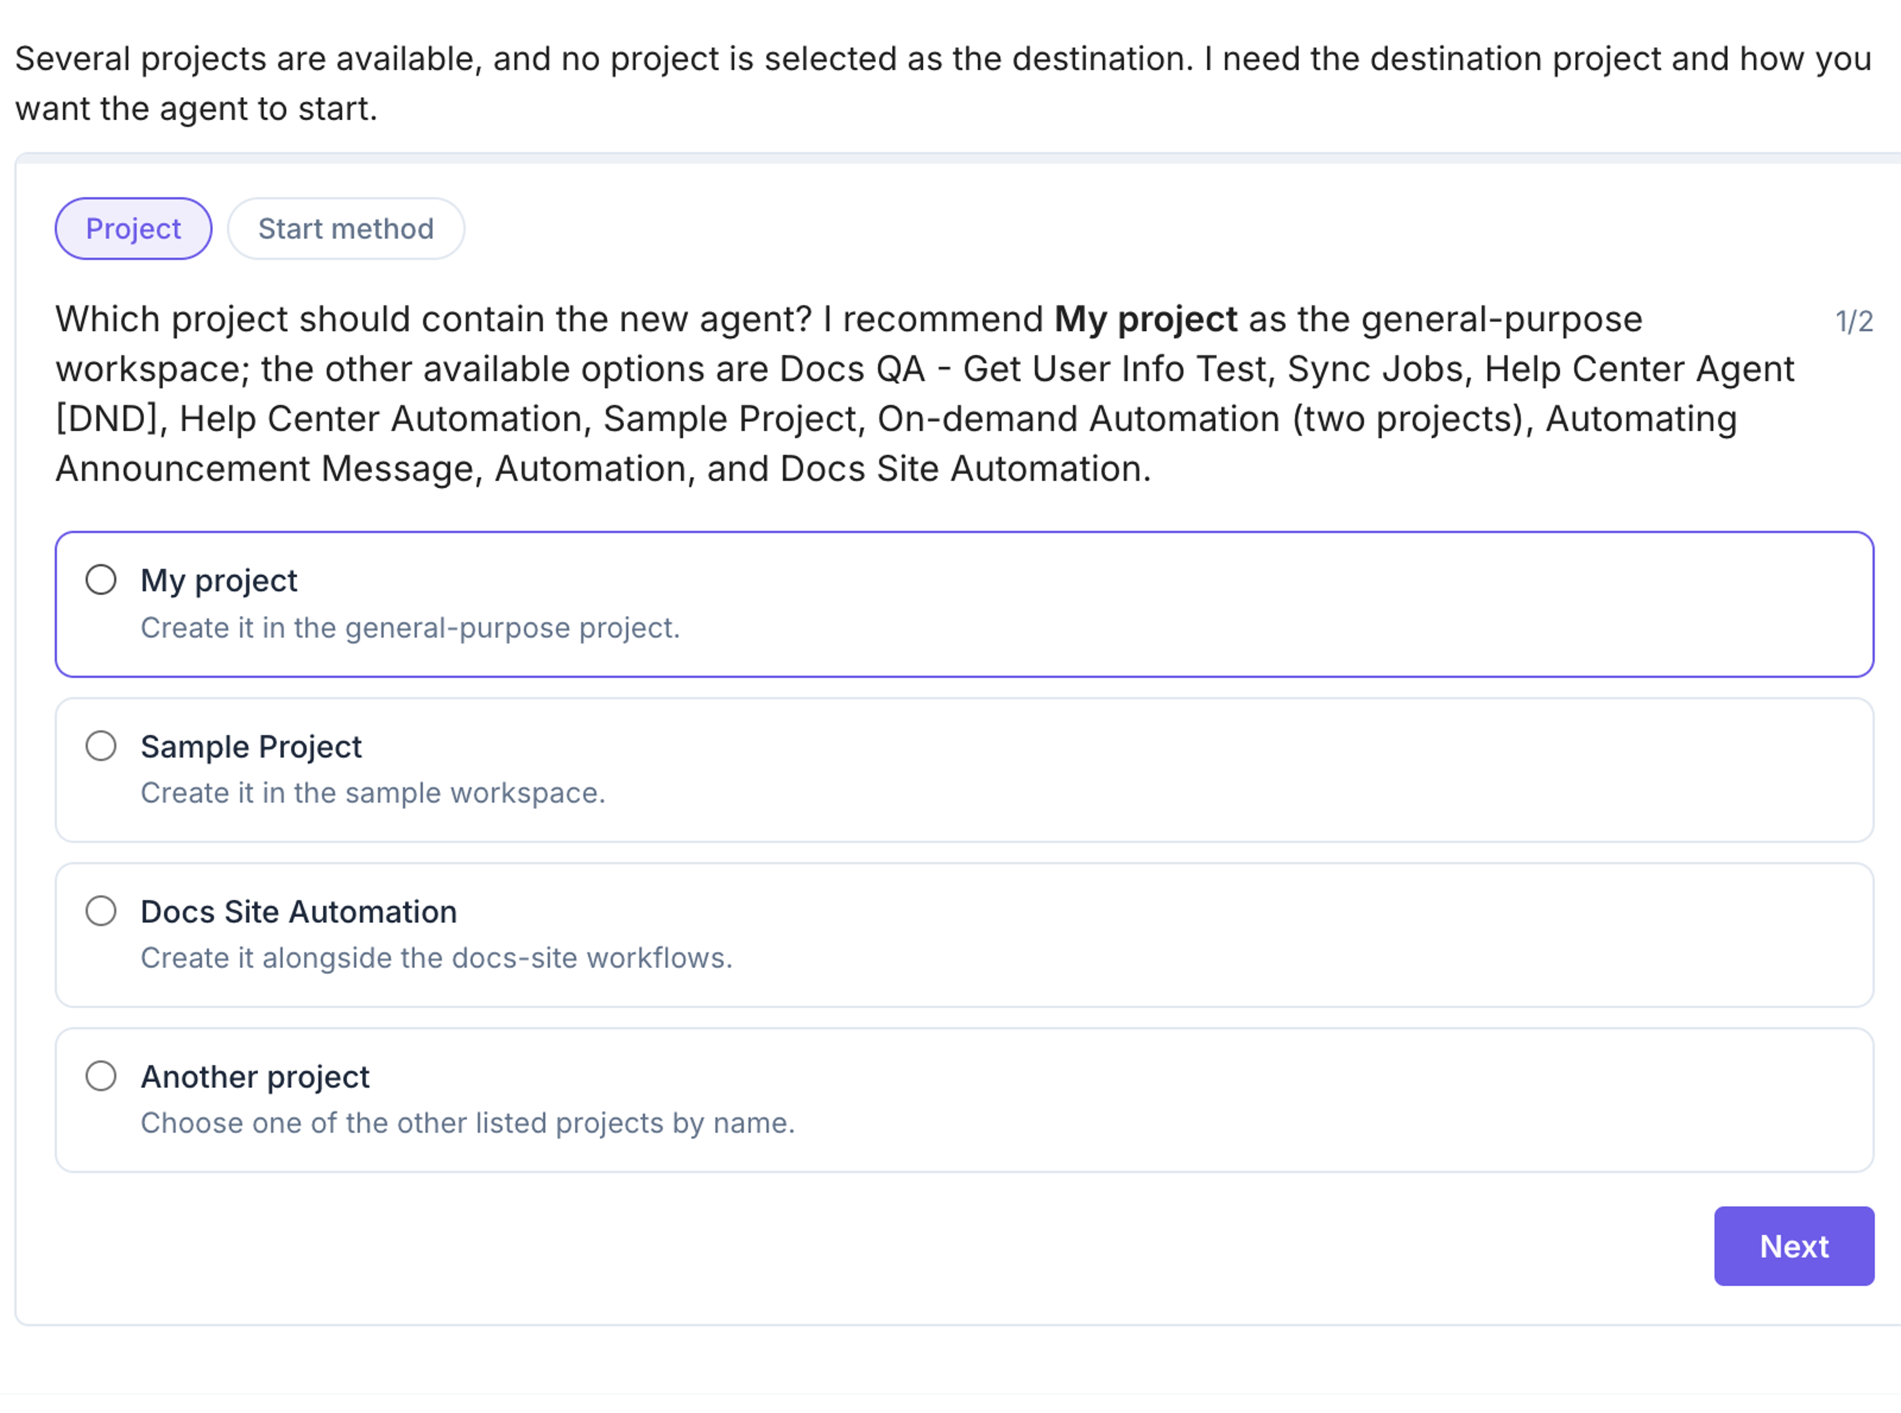Image resolution: width=1901 pixels, height=1413 pixels.
Task: Click the 1/2 step counter
Action: point(1854,322)
